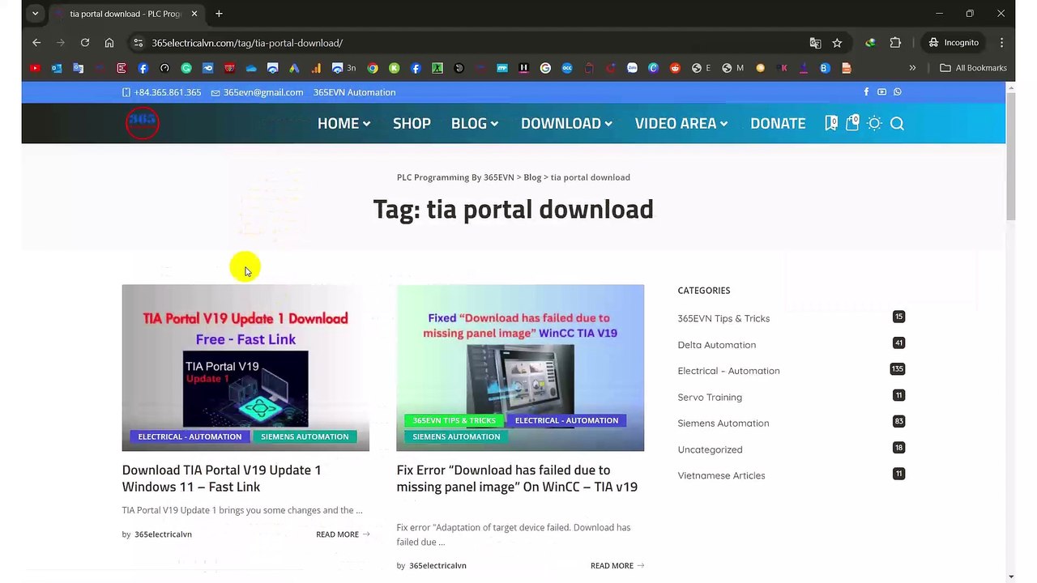The height and width of the screenshot is (583, 1037).
Task: Click SIEMENS AUTOMATION tag on first post
Action: point(305,436)
